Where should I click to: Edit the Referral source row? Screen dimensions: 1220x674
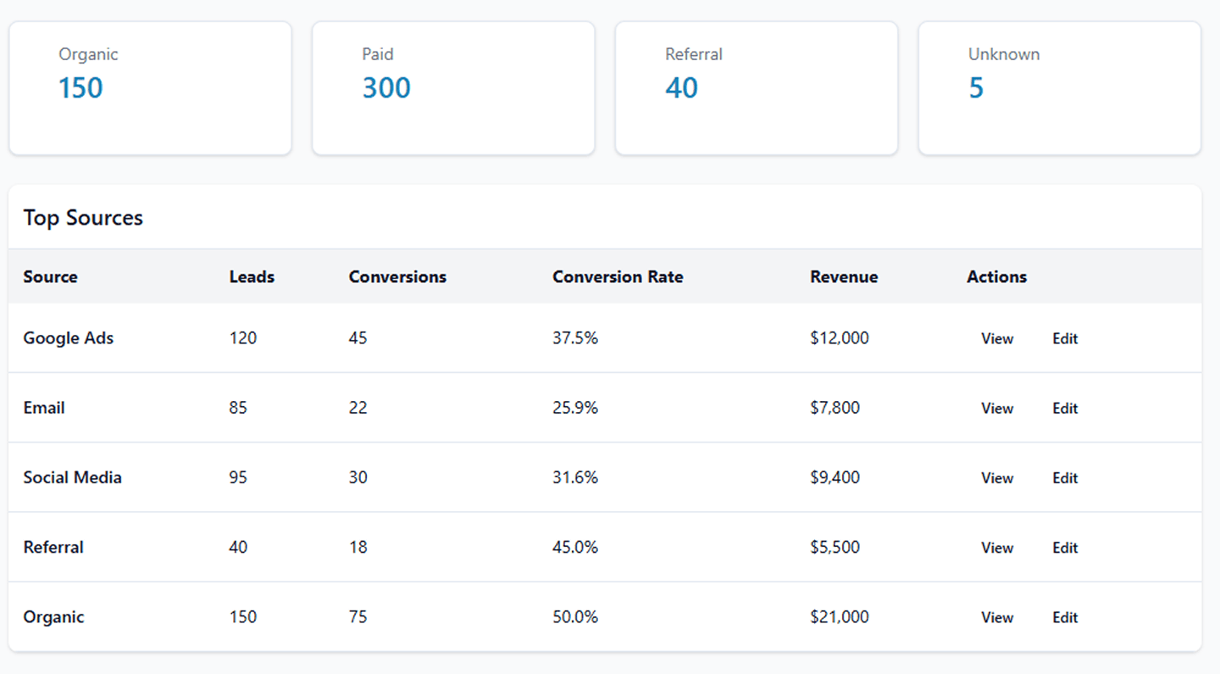[1065, 548]
